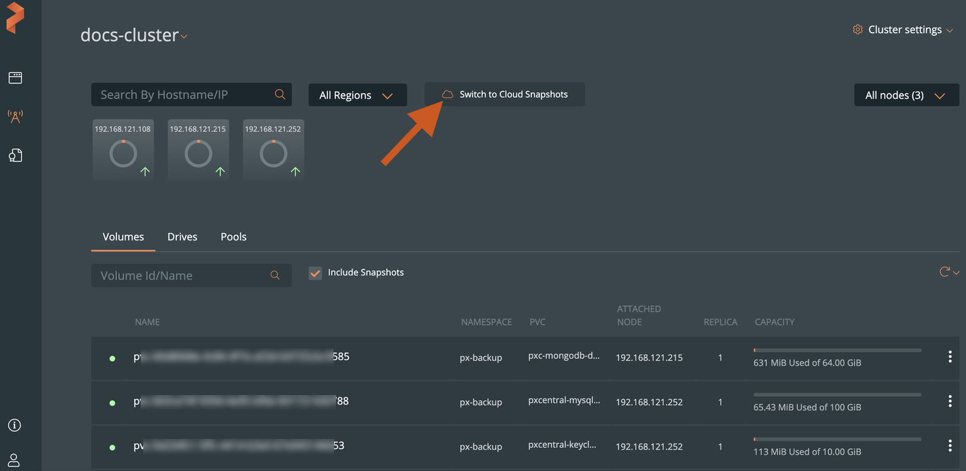Select the node card 192.168.121.108
This screenshot has width=966, height=471.
point(123,149)
